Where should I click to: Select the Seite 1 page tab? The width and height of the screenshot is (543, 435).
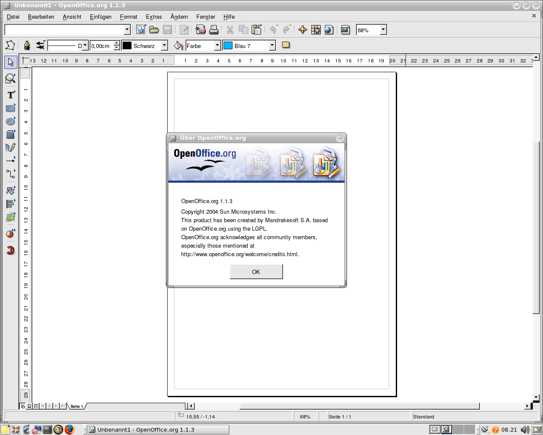(x=76, y=407)
